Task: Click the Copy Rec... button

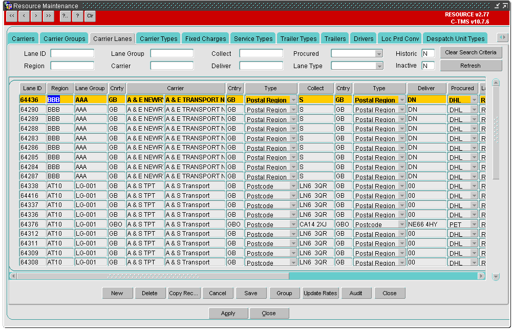Action: coord(183,293)
